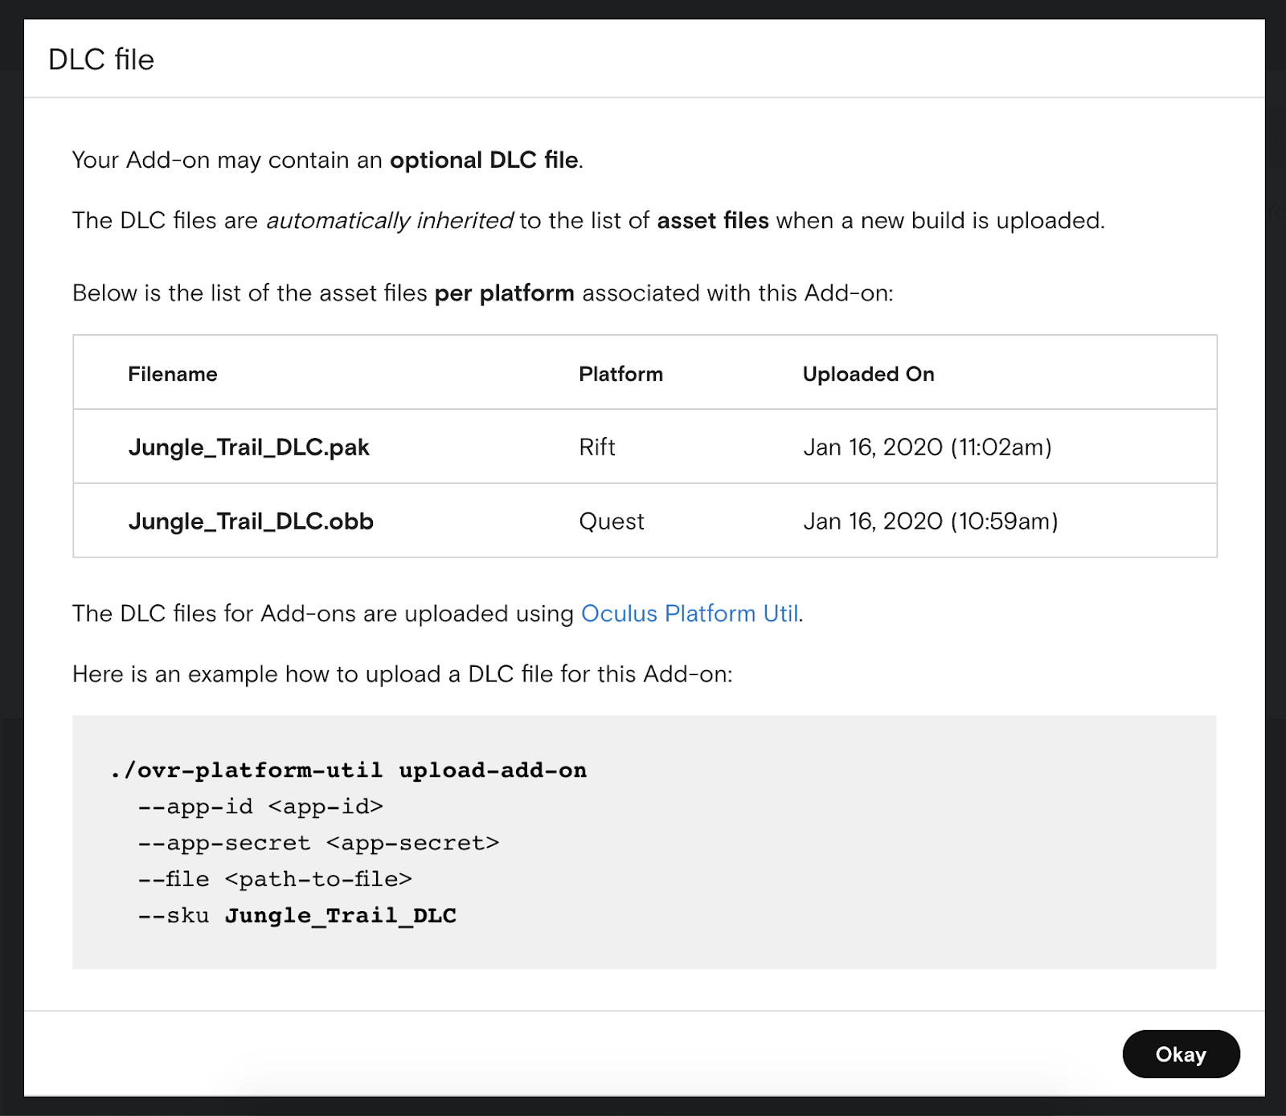Click the DLC file dialog title

click(101, 59)
